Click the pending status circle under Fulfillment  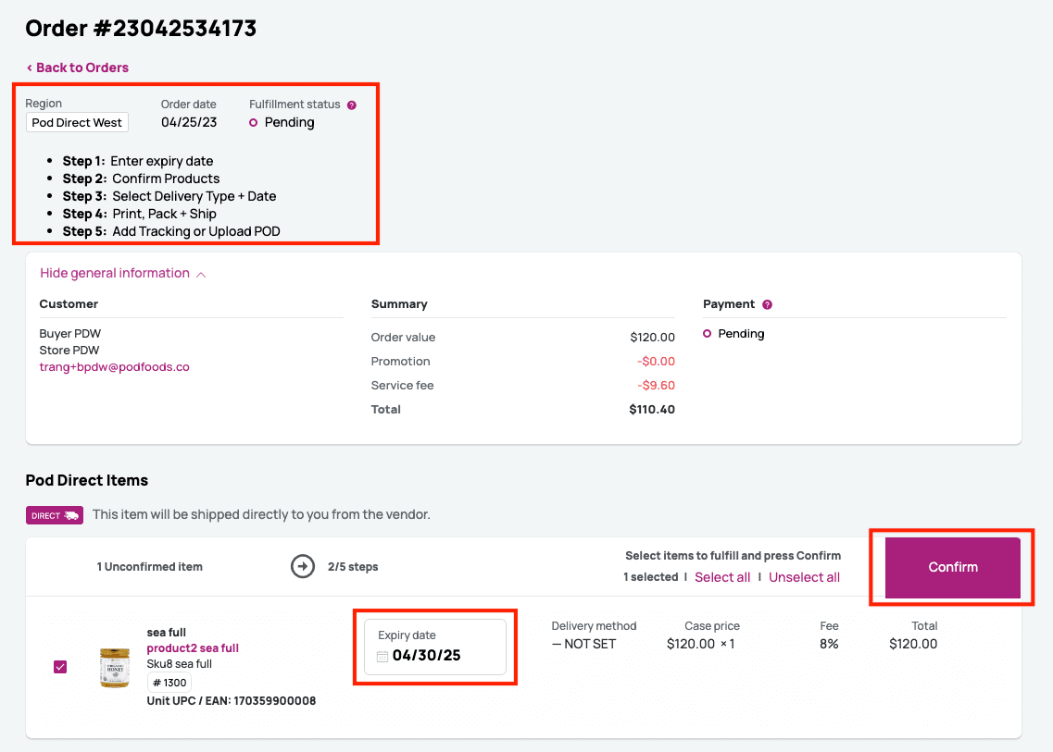pos(253,123)
